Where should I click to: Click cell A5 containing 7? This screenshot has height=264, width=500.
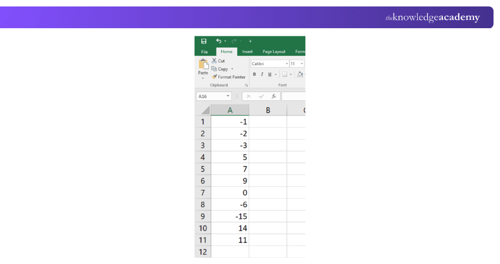230,169
